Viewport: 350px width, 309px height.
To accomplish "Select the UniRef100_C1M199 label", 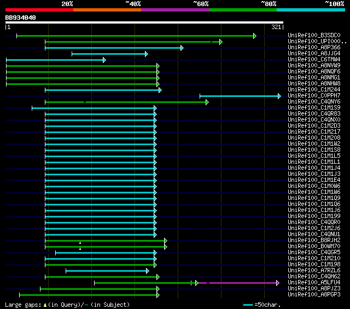I will click(314, 216).
